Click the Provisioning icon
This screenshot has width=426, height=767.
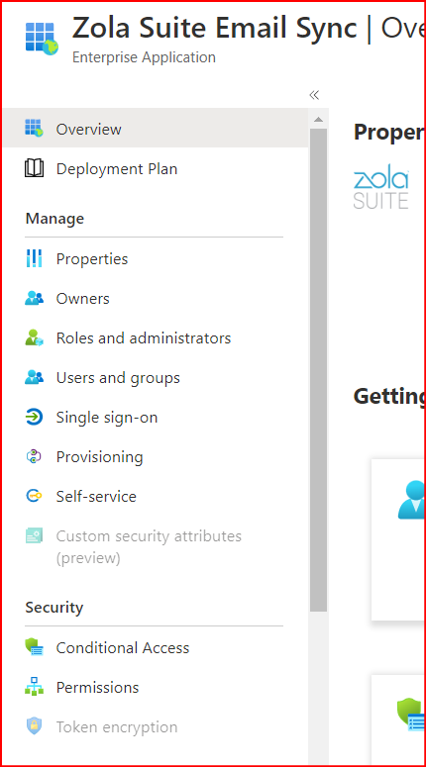[x=34, y=457]
